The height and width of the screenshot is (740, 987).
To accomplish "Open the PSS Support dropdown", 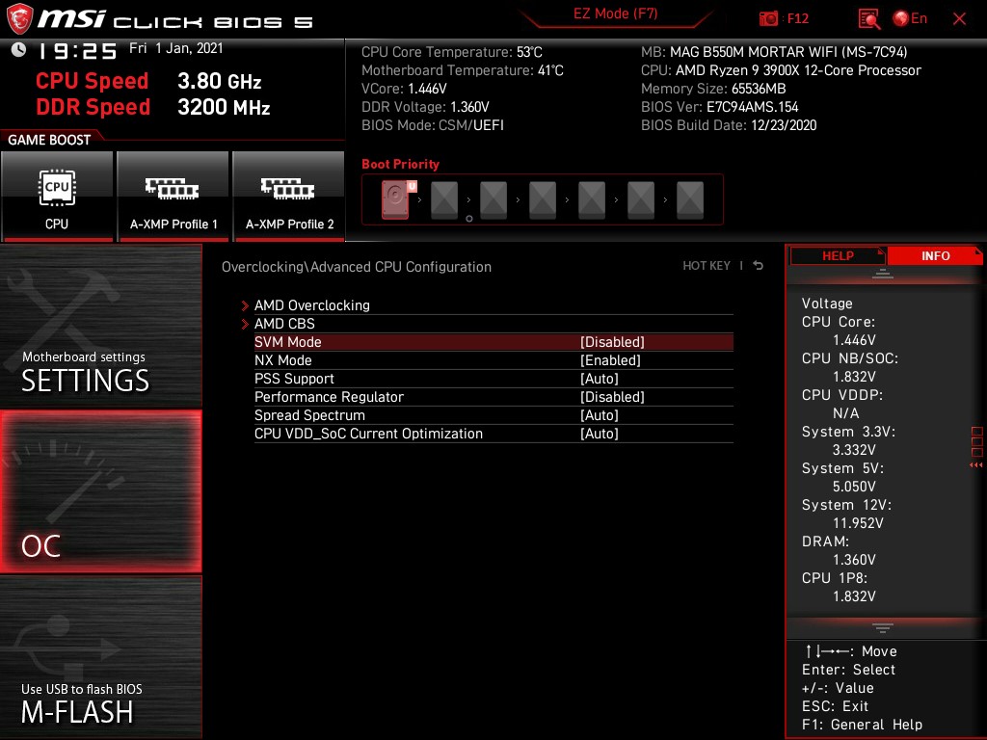I will [x=600, y=378].
